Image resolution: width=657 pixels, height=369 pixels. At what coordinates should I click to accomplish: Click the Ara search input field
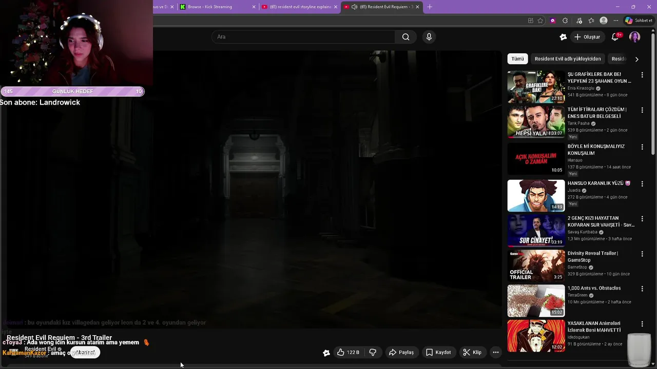tap(303, 37)
